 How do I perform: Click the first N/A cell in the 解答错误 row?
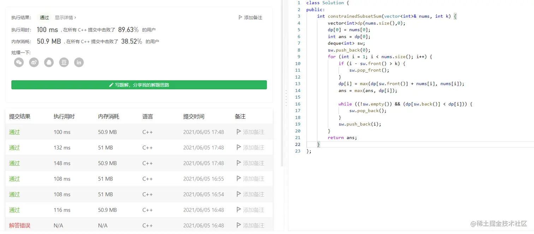click(x=58, y=225)
